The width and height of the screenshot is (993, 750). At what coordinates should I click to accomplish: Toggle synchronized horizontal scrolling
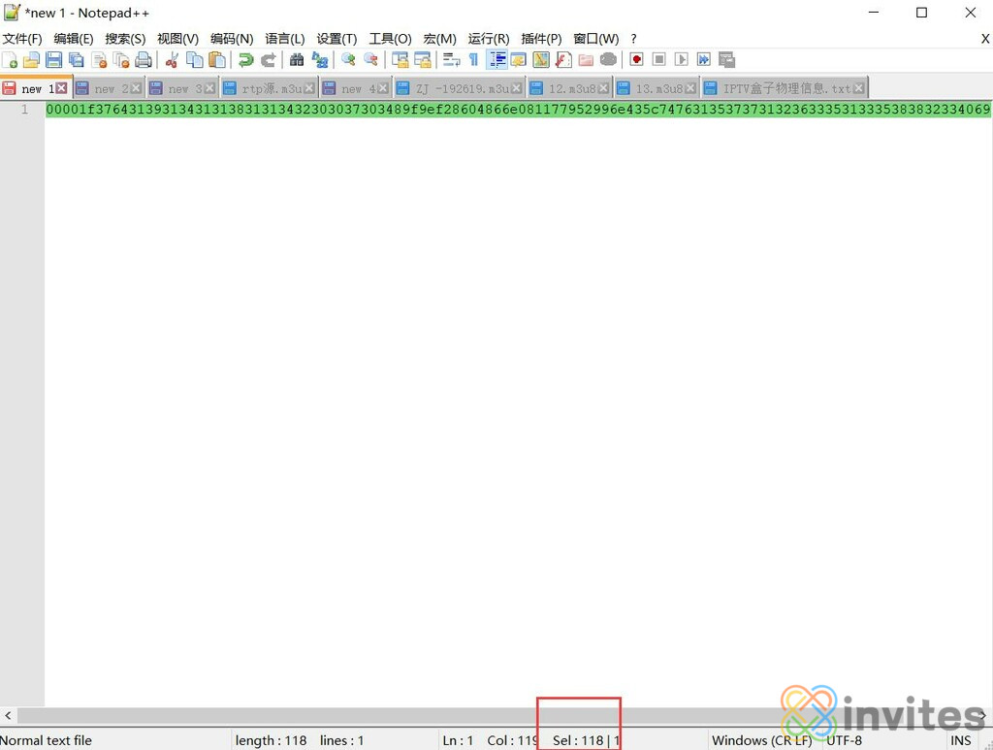[x=422, y=59]
